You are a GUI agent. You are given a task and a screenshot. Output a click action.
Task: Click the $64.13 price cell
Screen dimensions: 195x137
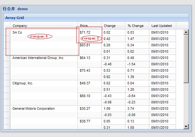click(85, 58)
